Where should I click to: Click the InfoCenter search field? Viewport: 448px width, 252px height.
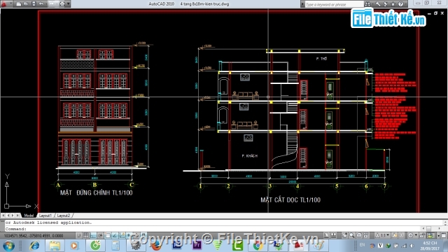335,4
